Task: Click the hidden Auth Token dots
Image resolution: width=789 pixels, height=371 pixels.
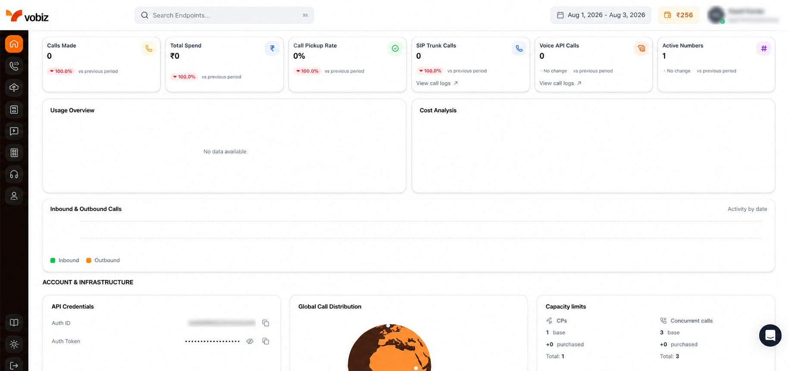Action: 212,341
